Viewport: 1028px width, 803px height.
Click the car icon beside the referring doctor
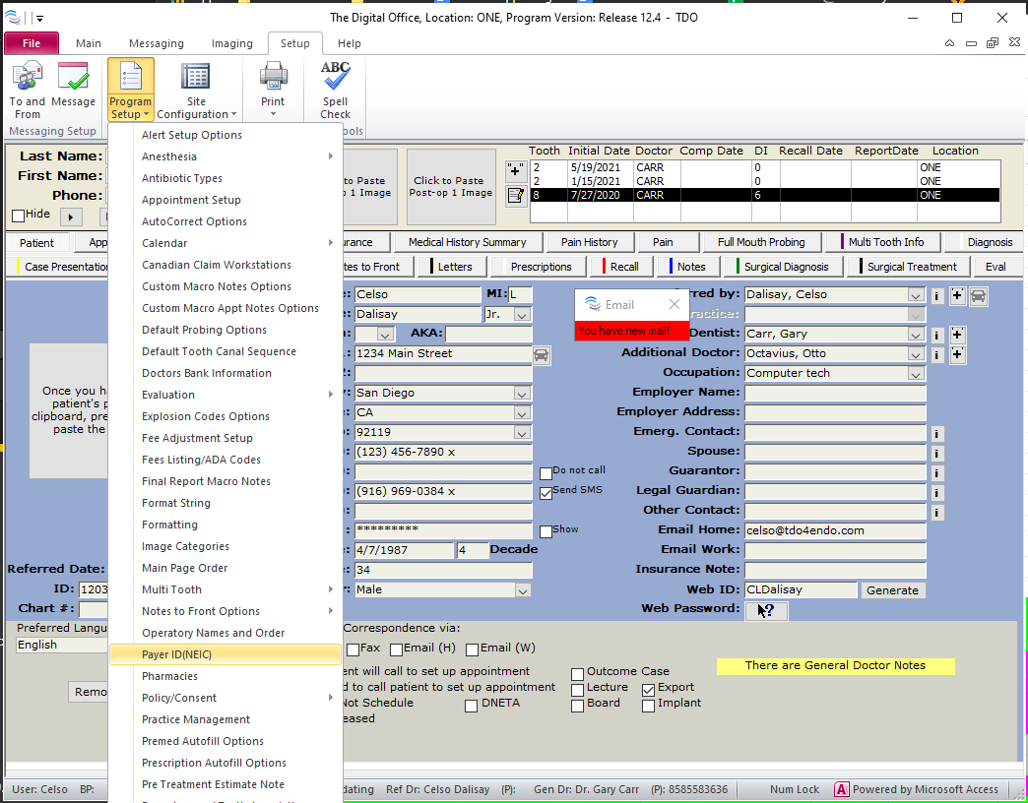point(978,295)
